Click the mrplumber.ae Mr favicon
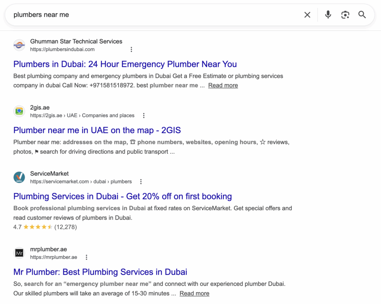The width and height of the screenshot is (381, 304). [19, 253]
